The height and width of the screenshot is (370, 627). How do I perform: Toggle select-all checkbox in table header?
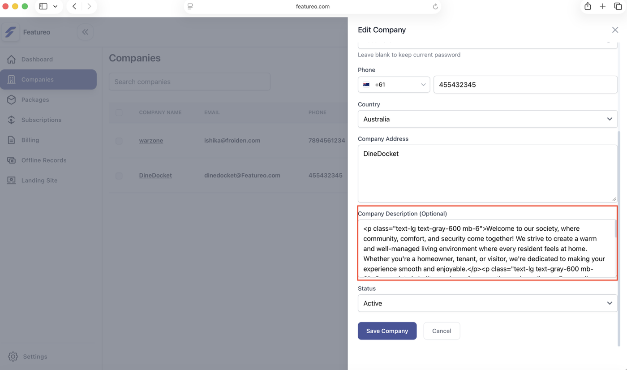(x=119, y=112)
